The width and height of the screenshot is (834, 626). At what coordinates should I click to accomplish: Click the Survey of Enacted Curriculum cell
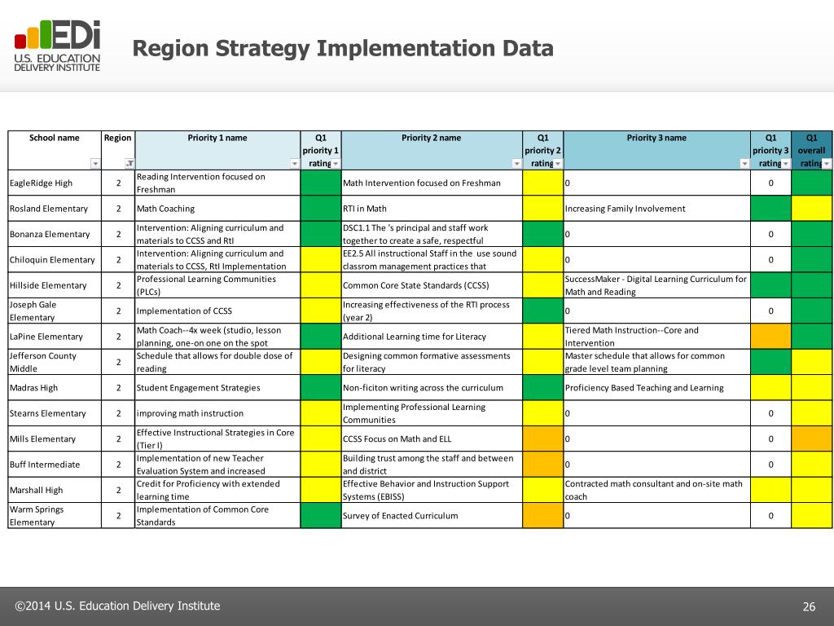[x=432, y=515]
